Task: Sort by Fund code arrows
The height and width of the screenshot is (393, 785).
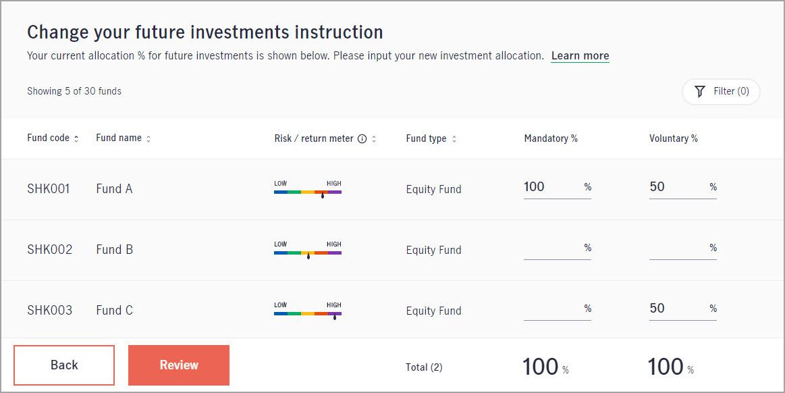Action: [x=76, y=138]
